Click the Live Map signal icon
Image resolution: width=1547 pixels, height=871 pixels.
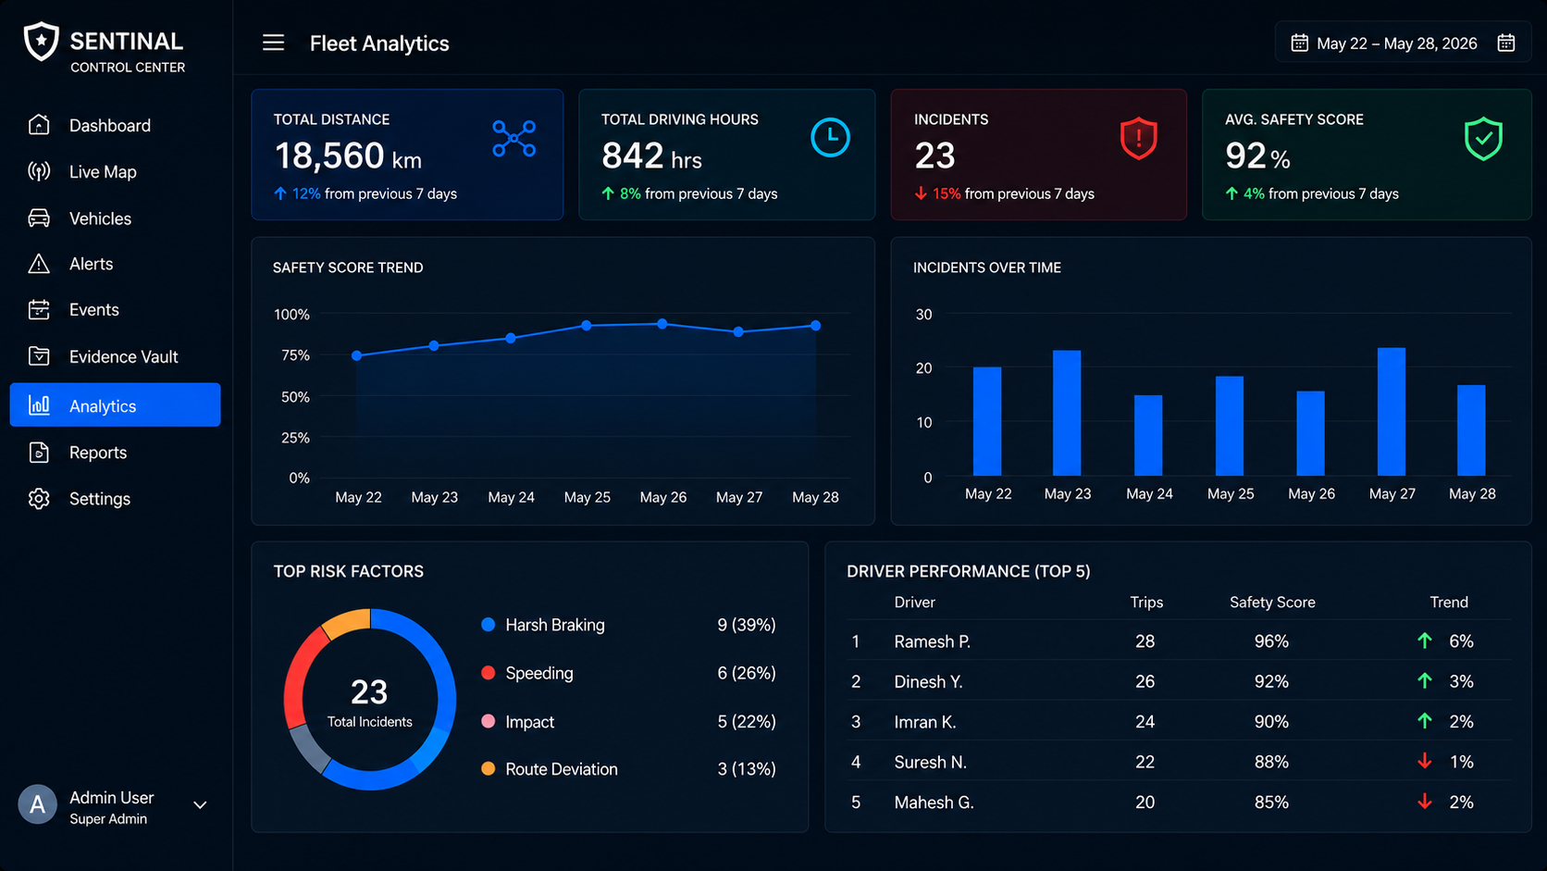[39, 171]
